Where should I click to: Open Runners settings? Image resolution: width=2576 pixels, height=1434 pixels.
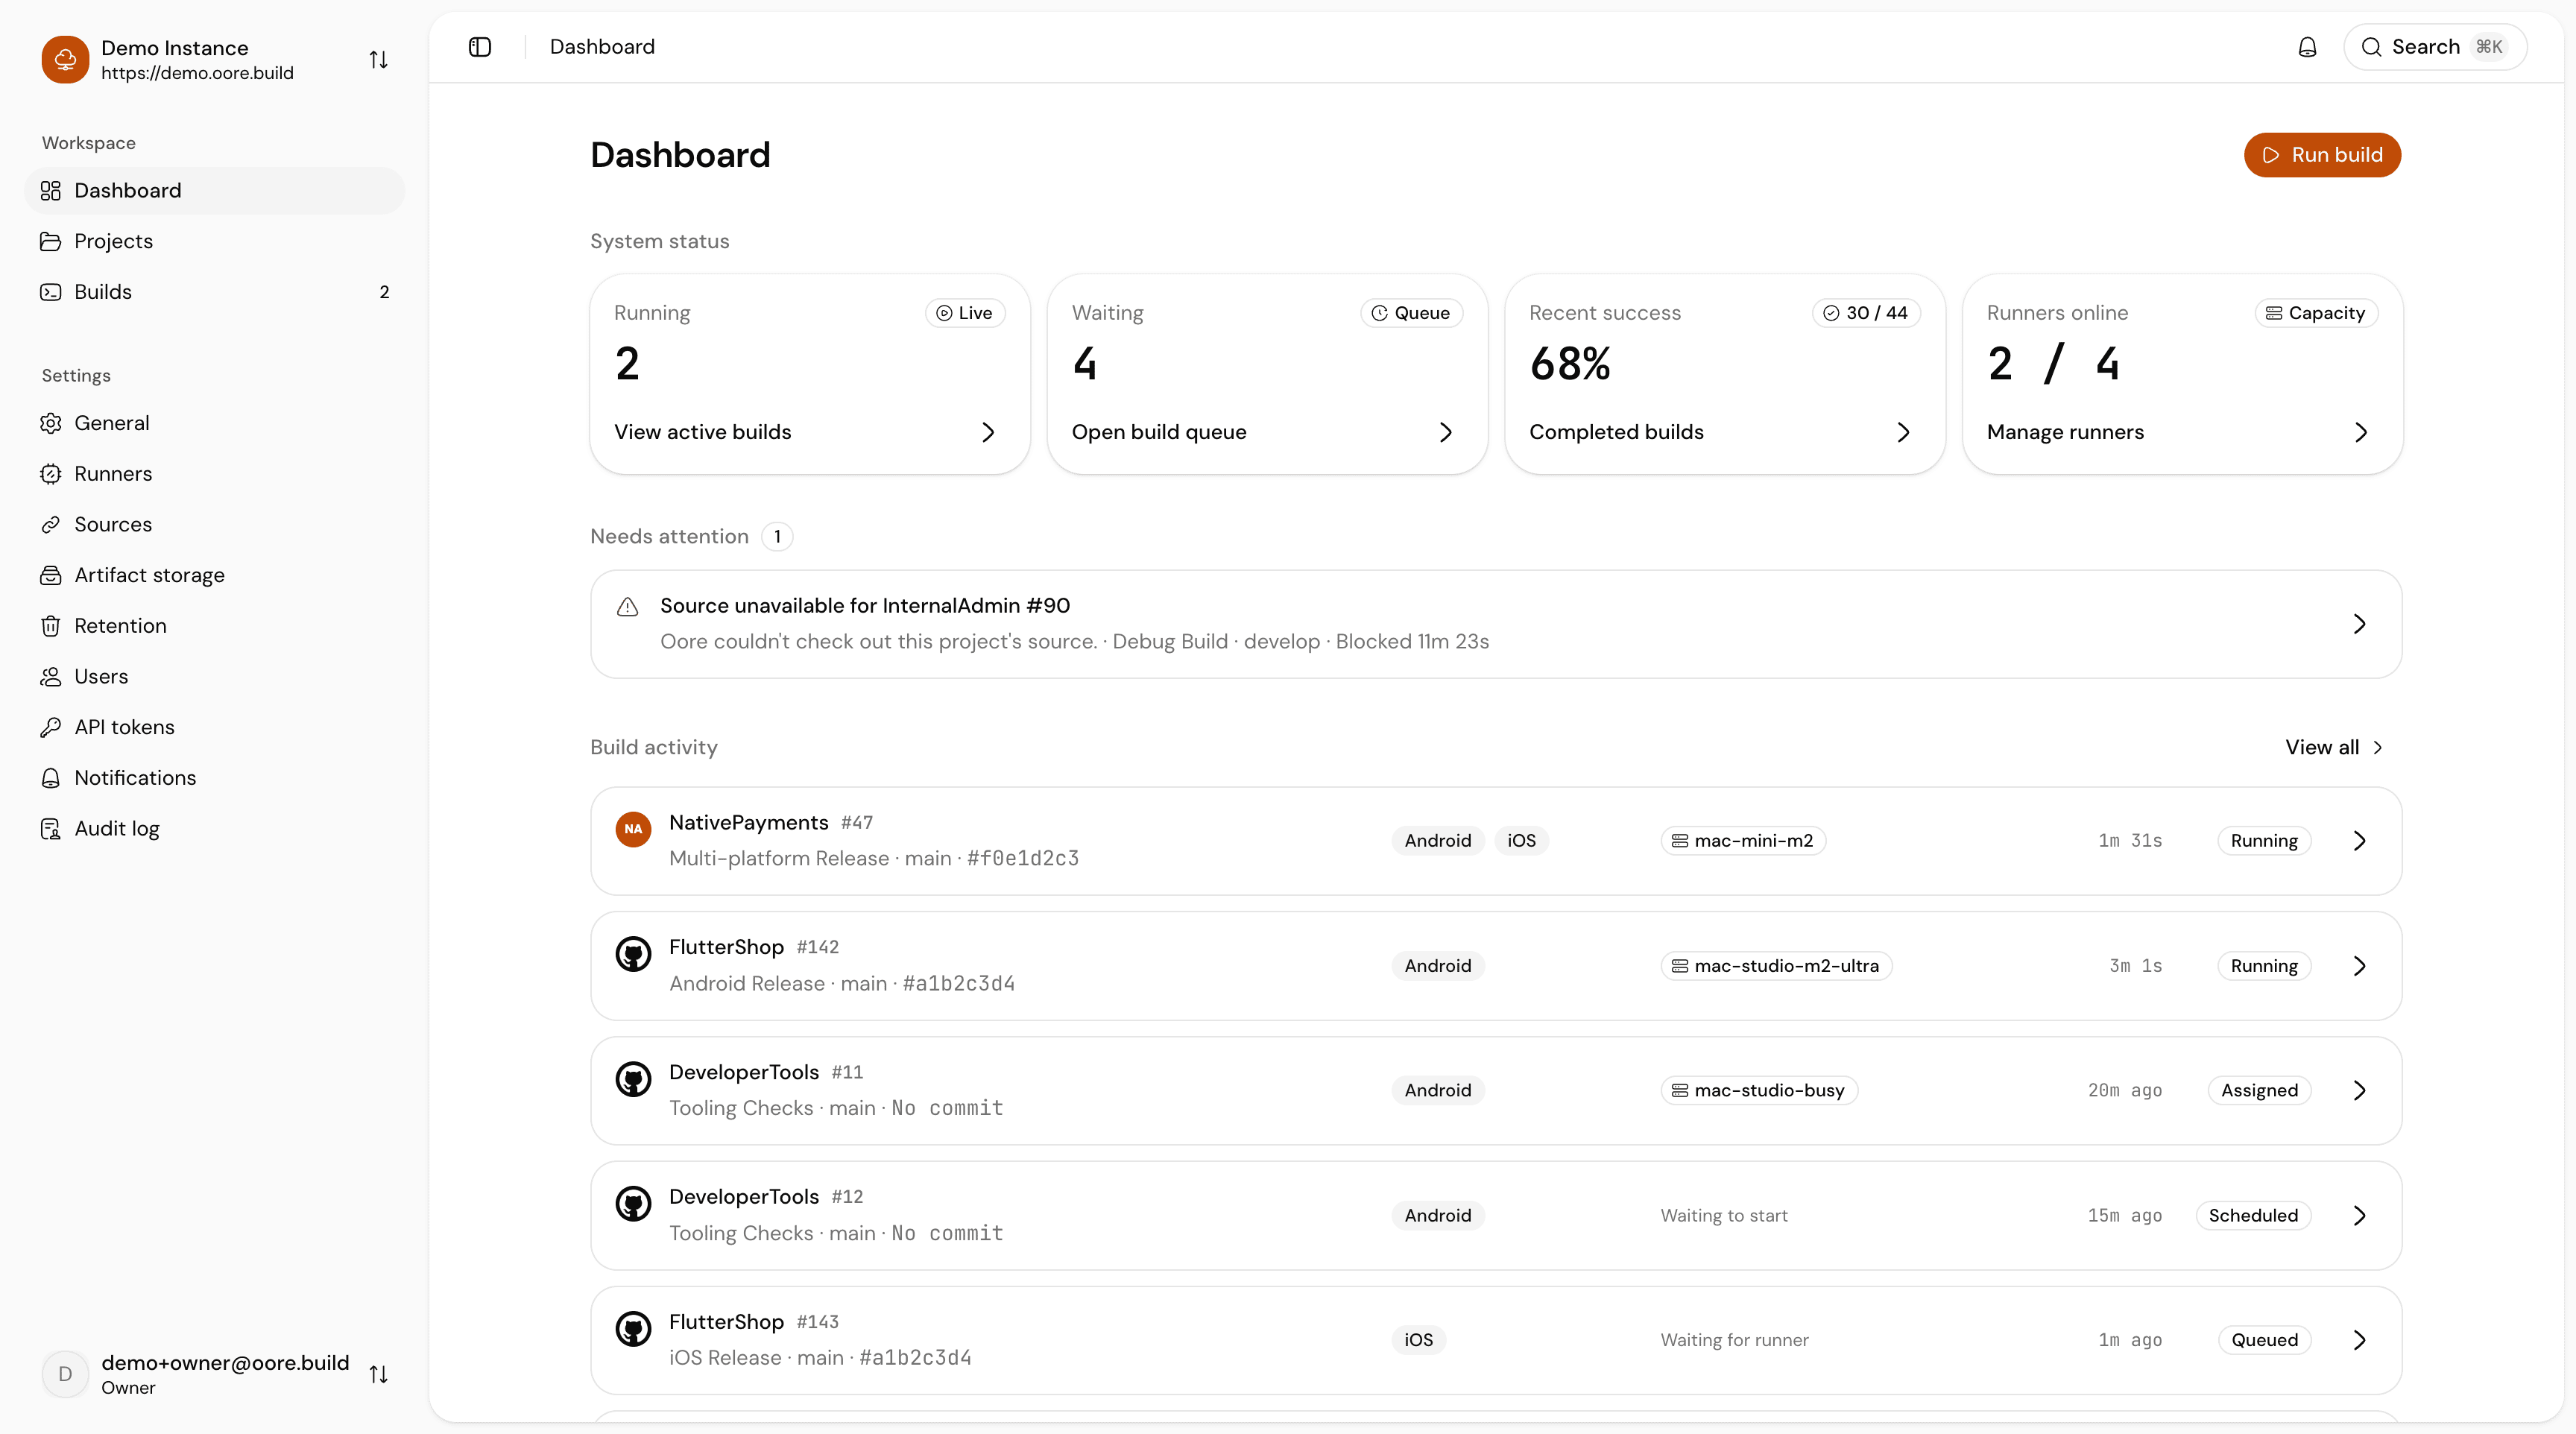click(214, 474)
